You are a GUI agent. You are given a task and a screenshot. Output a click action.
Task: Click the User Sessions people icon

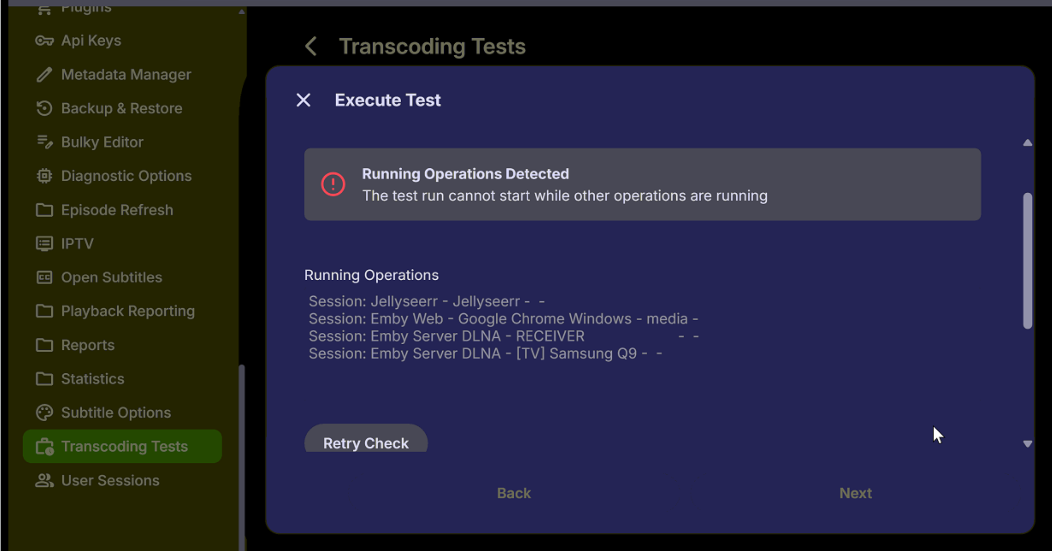pyautogui.click(x=44, y=480)
